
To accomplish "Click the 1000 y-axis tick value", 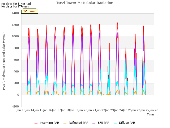I will point(15,37).
